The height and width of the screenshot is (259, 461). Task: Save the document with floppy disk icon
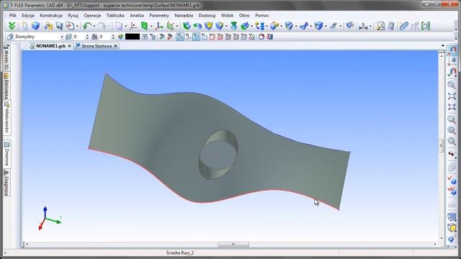[59, 26]
